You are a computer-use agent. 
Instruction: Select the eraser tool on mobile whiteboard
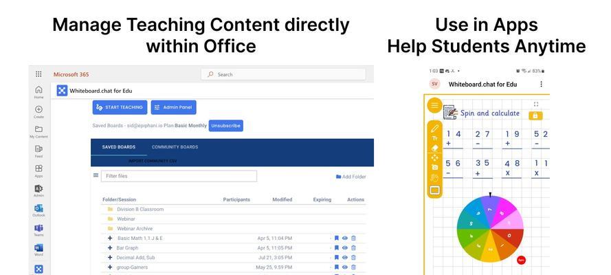coord(435,148)
